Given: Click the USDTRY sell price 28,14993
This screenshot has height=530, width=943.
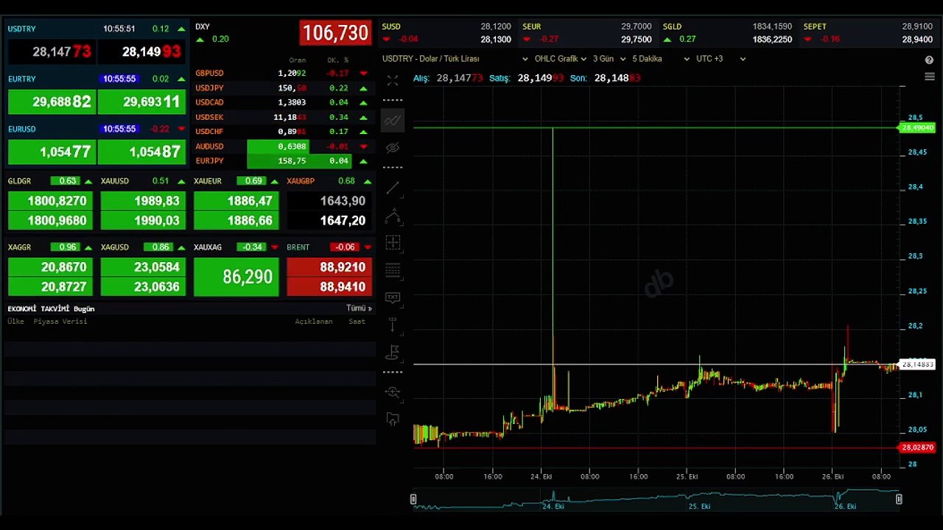Looking at the screenshot, I should (141, 52).
